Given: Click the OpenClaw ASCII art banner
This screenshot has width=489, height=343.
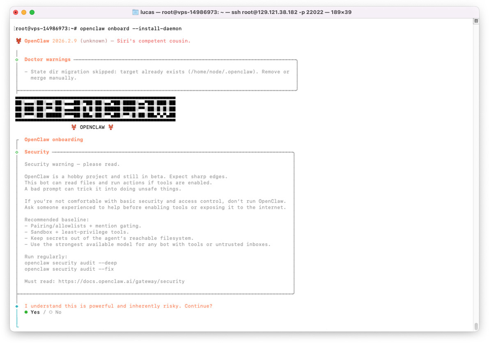Looking at the screenshot, I should point(95,108).
